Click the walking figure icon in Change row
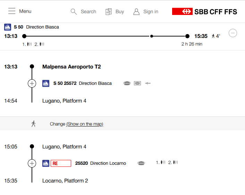Image resolution: width=245 pixels, height=195 pixels. pos(33,124)
